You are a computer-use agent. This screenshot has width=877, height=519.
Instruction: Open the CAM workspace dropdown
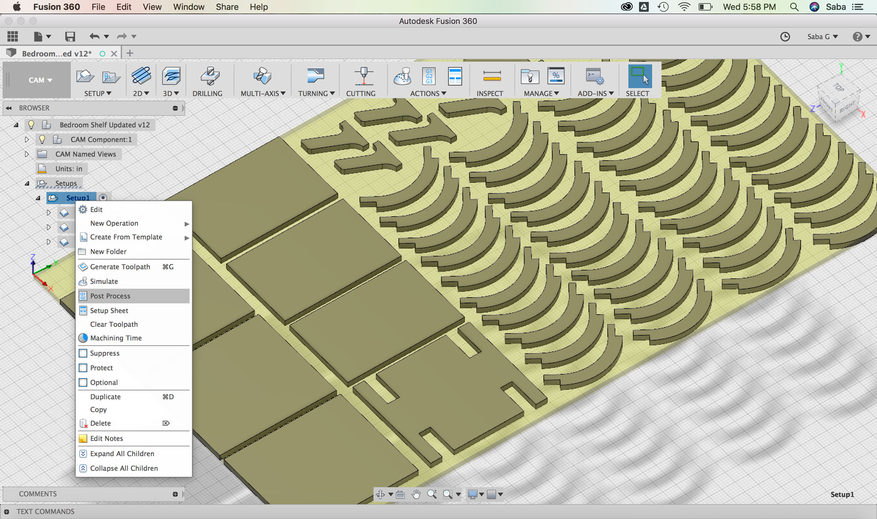tap(40, 80)
